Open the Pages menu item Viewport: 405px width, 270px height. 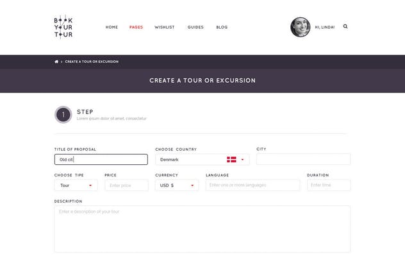[x=136, y=28]
